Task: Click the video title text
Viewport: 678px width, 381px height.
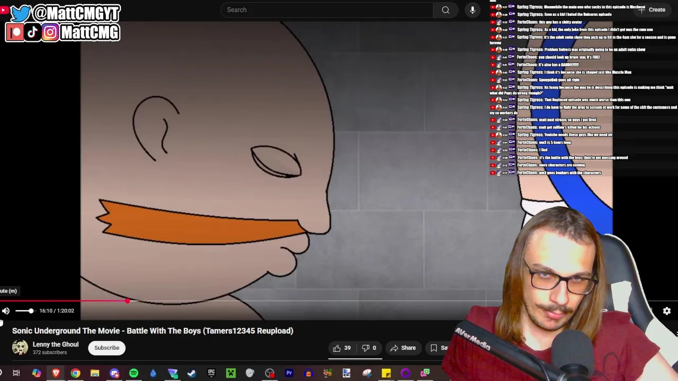Action: click(x=153, y=331)
